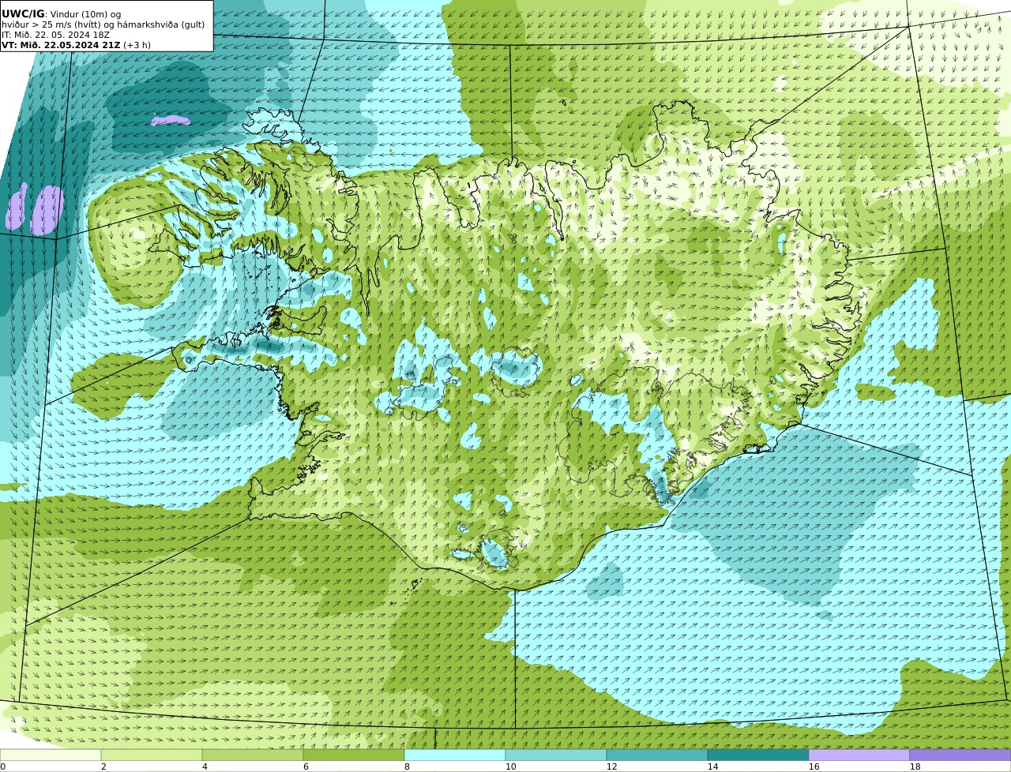Click the legend scale value '0'

pyautogui.click(x=2, y=766)
